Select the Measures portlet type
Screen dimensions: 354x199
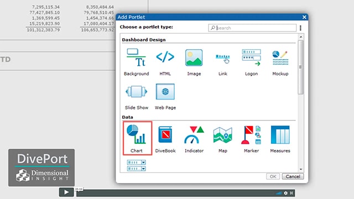[280, 139]
